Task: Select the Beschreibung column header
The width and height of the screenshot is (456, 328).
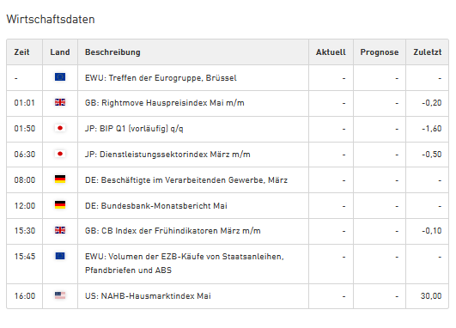Action: 112,52
